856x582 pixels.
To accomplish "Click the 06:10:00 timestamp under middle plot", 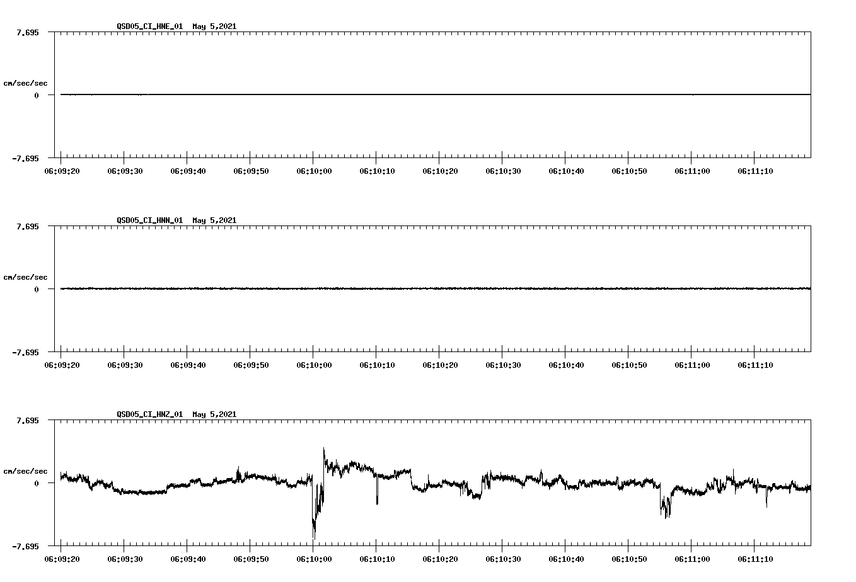I will pyautogui.click(x=314, y=364).
